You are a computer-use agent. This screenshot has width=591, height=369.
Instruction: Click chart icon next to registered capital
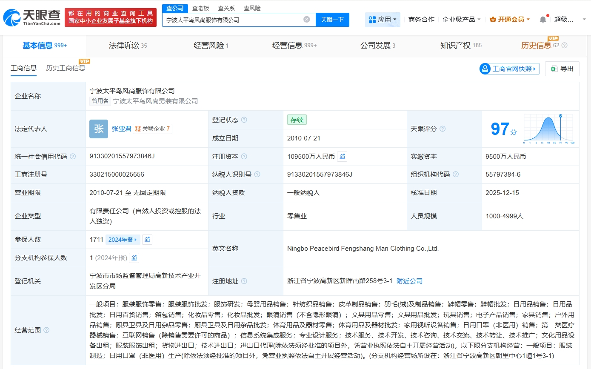342,157
